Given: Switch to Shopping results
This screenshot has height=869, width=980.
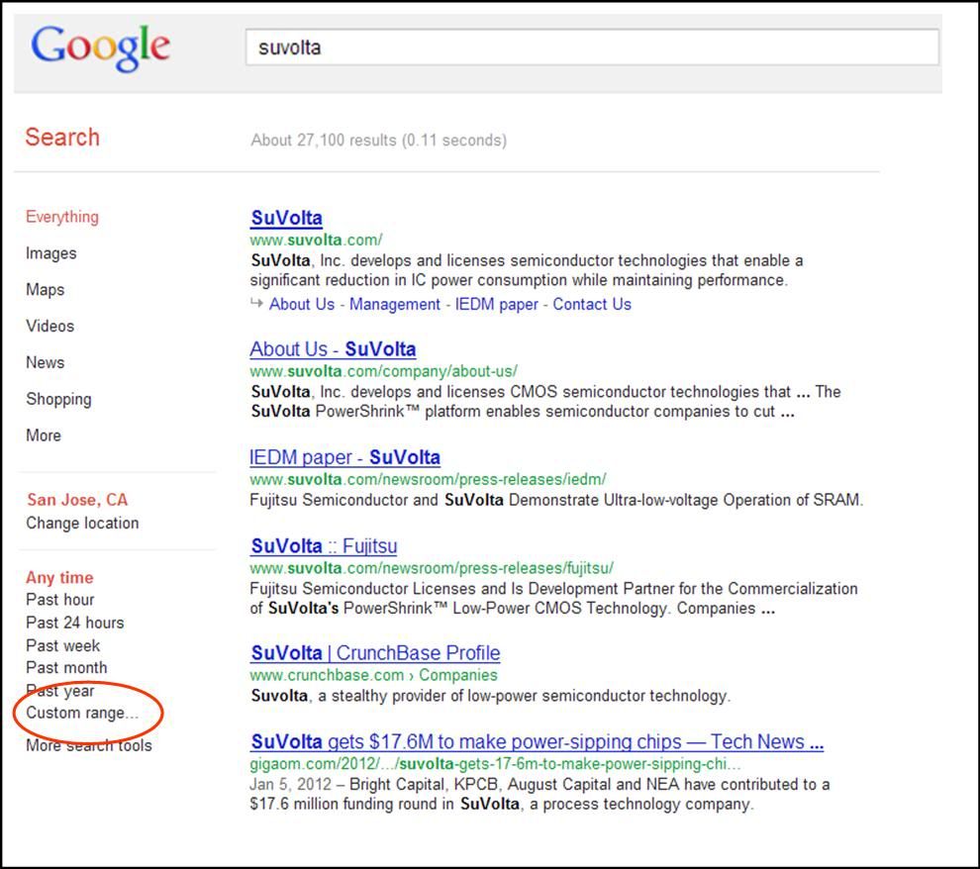Looking at the screenshot, I should pyautogui.click(x=58, y=399).
